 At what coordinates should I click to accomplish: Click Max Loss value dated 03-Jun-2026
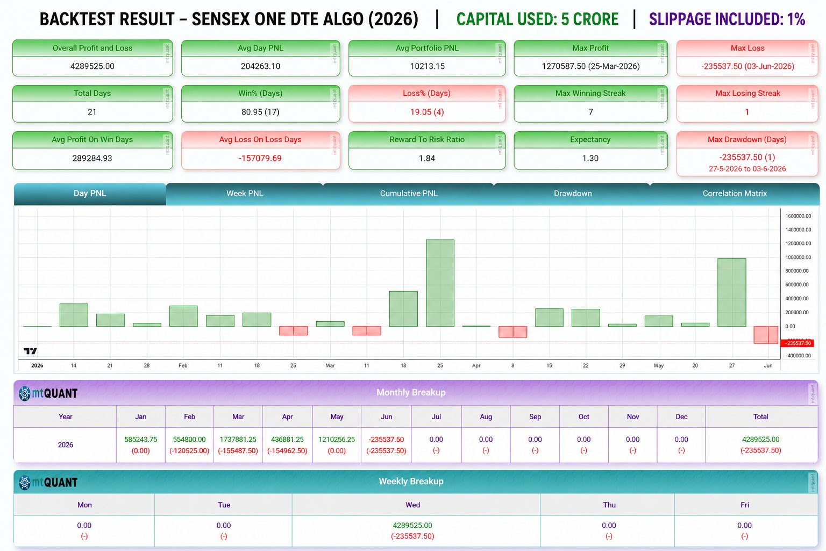coord(747,66)
